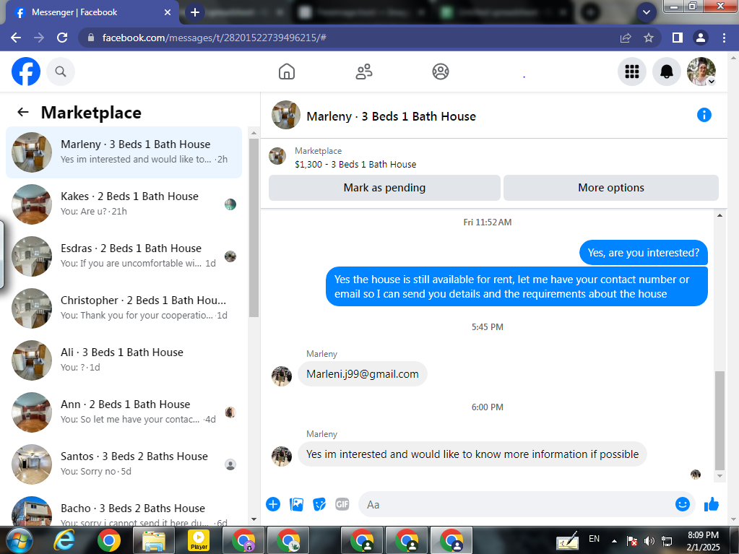Click the taskbar clock 8:09 PM
The image size is (739, 554).
coord(703,535)
